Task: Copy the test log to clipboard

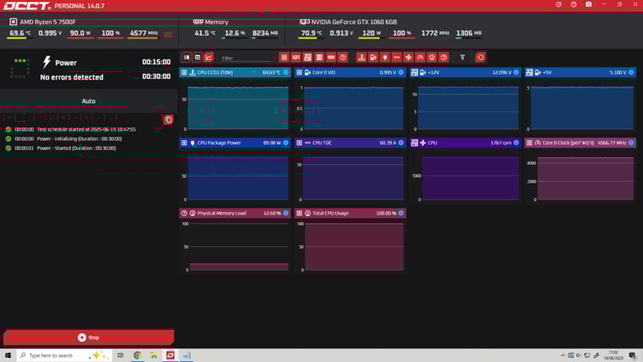Action: (168, 120)
